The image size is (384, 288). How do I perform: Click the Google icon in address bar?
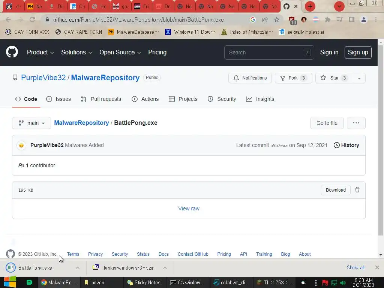click(x=252, y=19)
